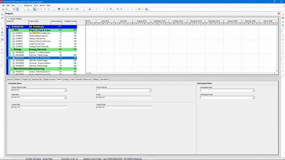Screen dimensions: 285x160
Task: Select the Johnstown Routine Maintenance project
Action: click(44, 63)
